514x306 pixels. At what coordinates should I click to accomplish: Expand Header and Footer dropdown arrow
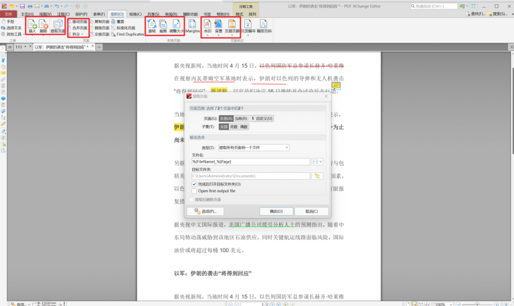232,35
